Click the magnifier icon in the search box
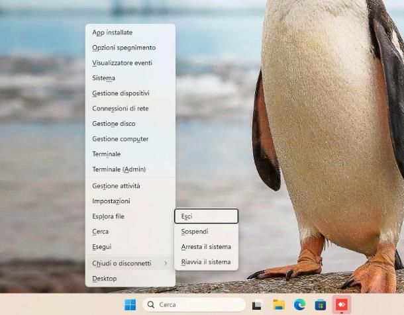This screenshot has width=404, height=315. point(151,304)
